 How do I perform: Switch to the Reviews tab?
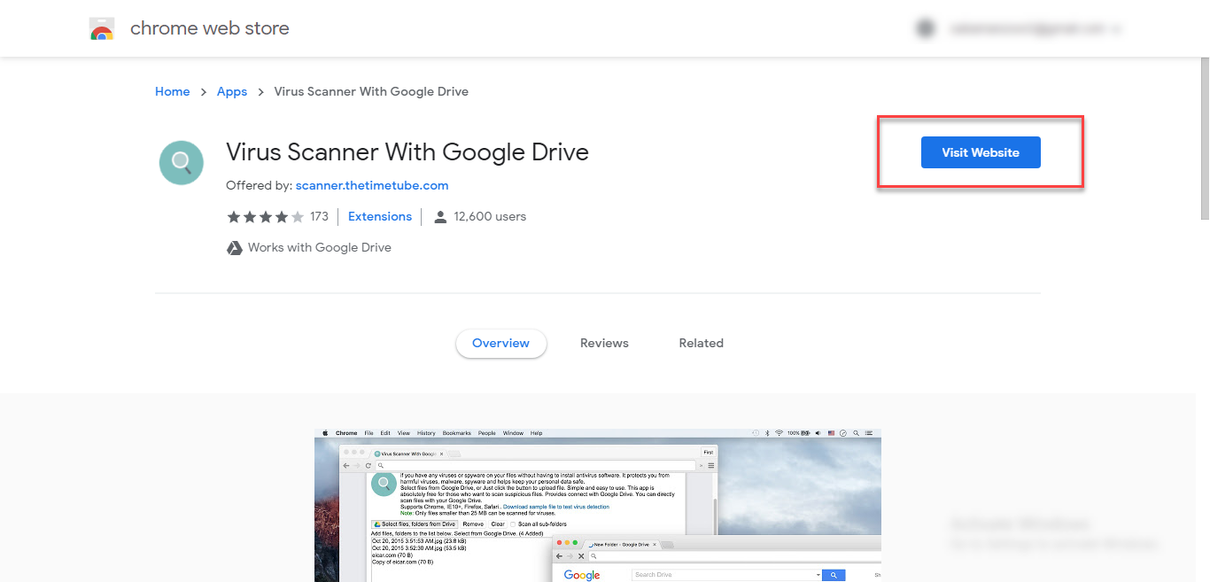pyautogui.click(x=604, y=343)
